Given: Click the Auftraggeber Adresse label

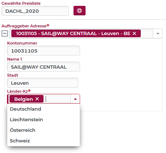Looking at the screenshot, I should tap(24, 26).
